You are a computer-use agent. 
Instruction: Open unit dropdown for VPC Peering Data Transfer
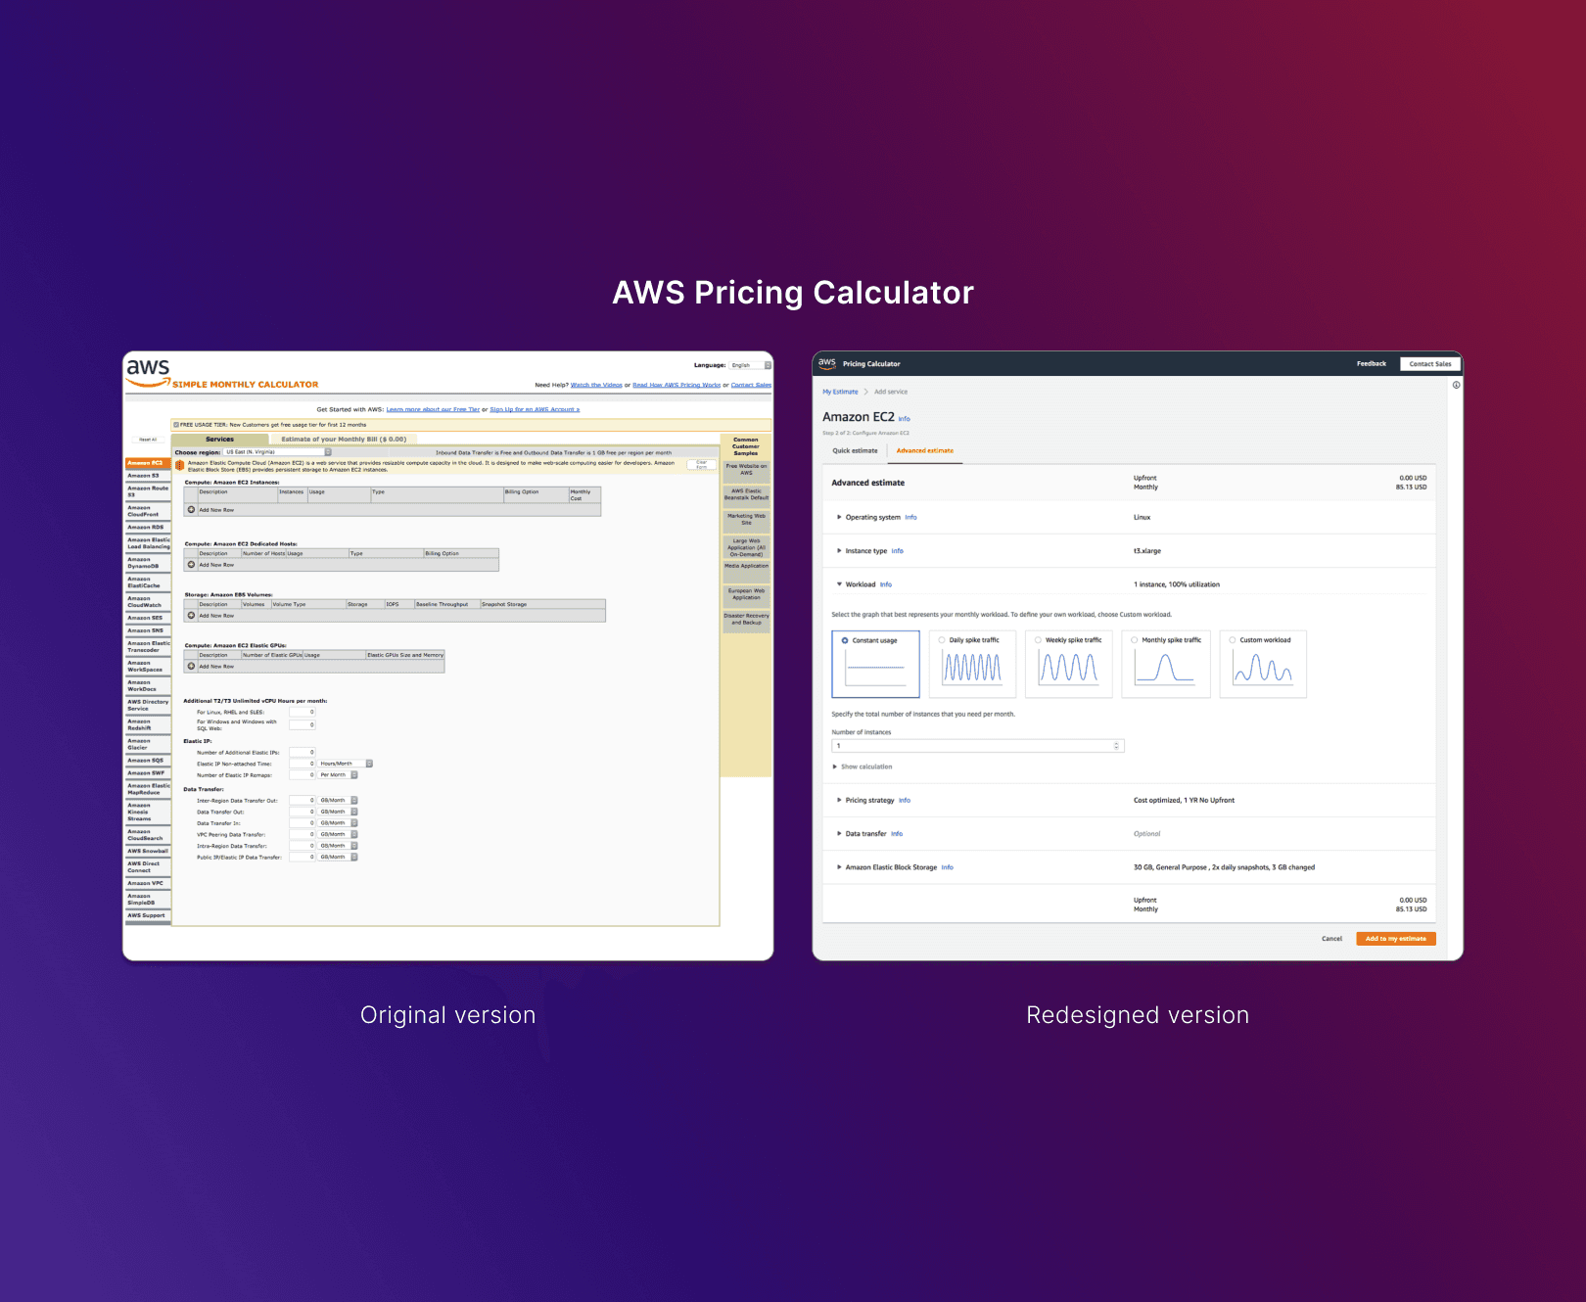click(338, 835)
